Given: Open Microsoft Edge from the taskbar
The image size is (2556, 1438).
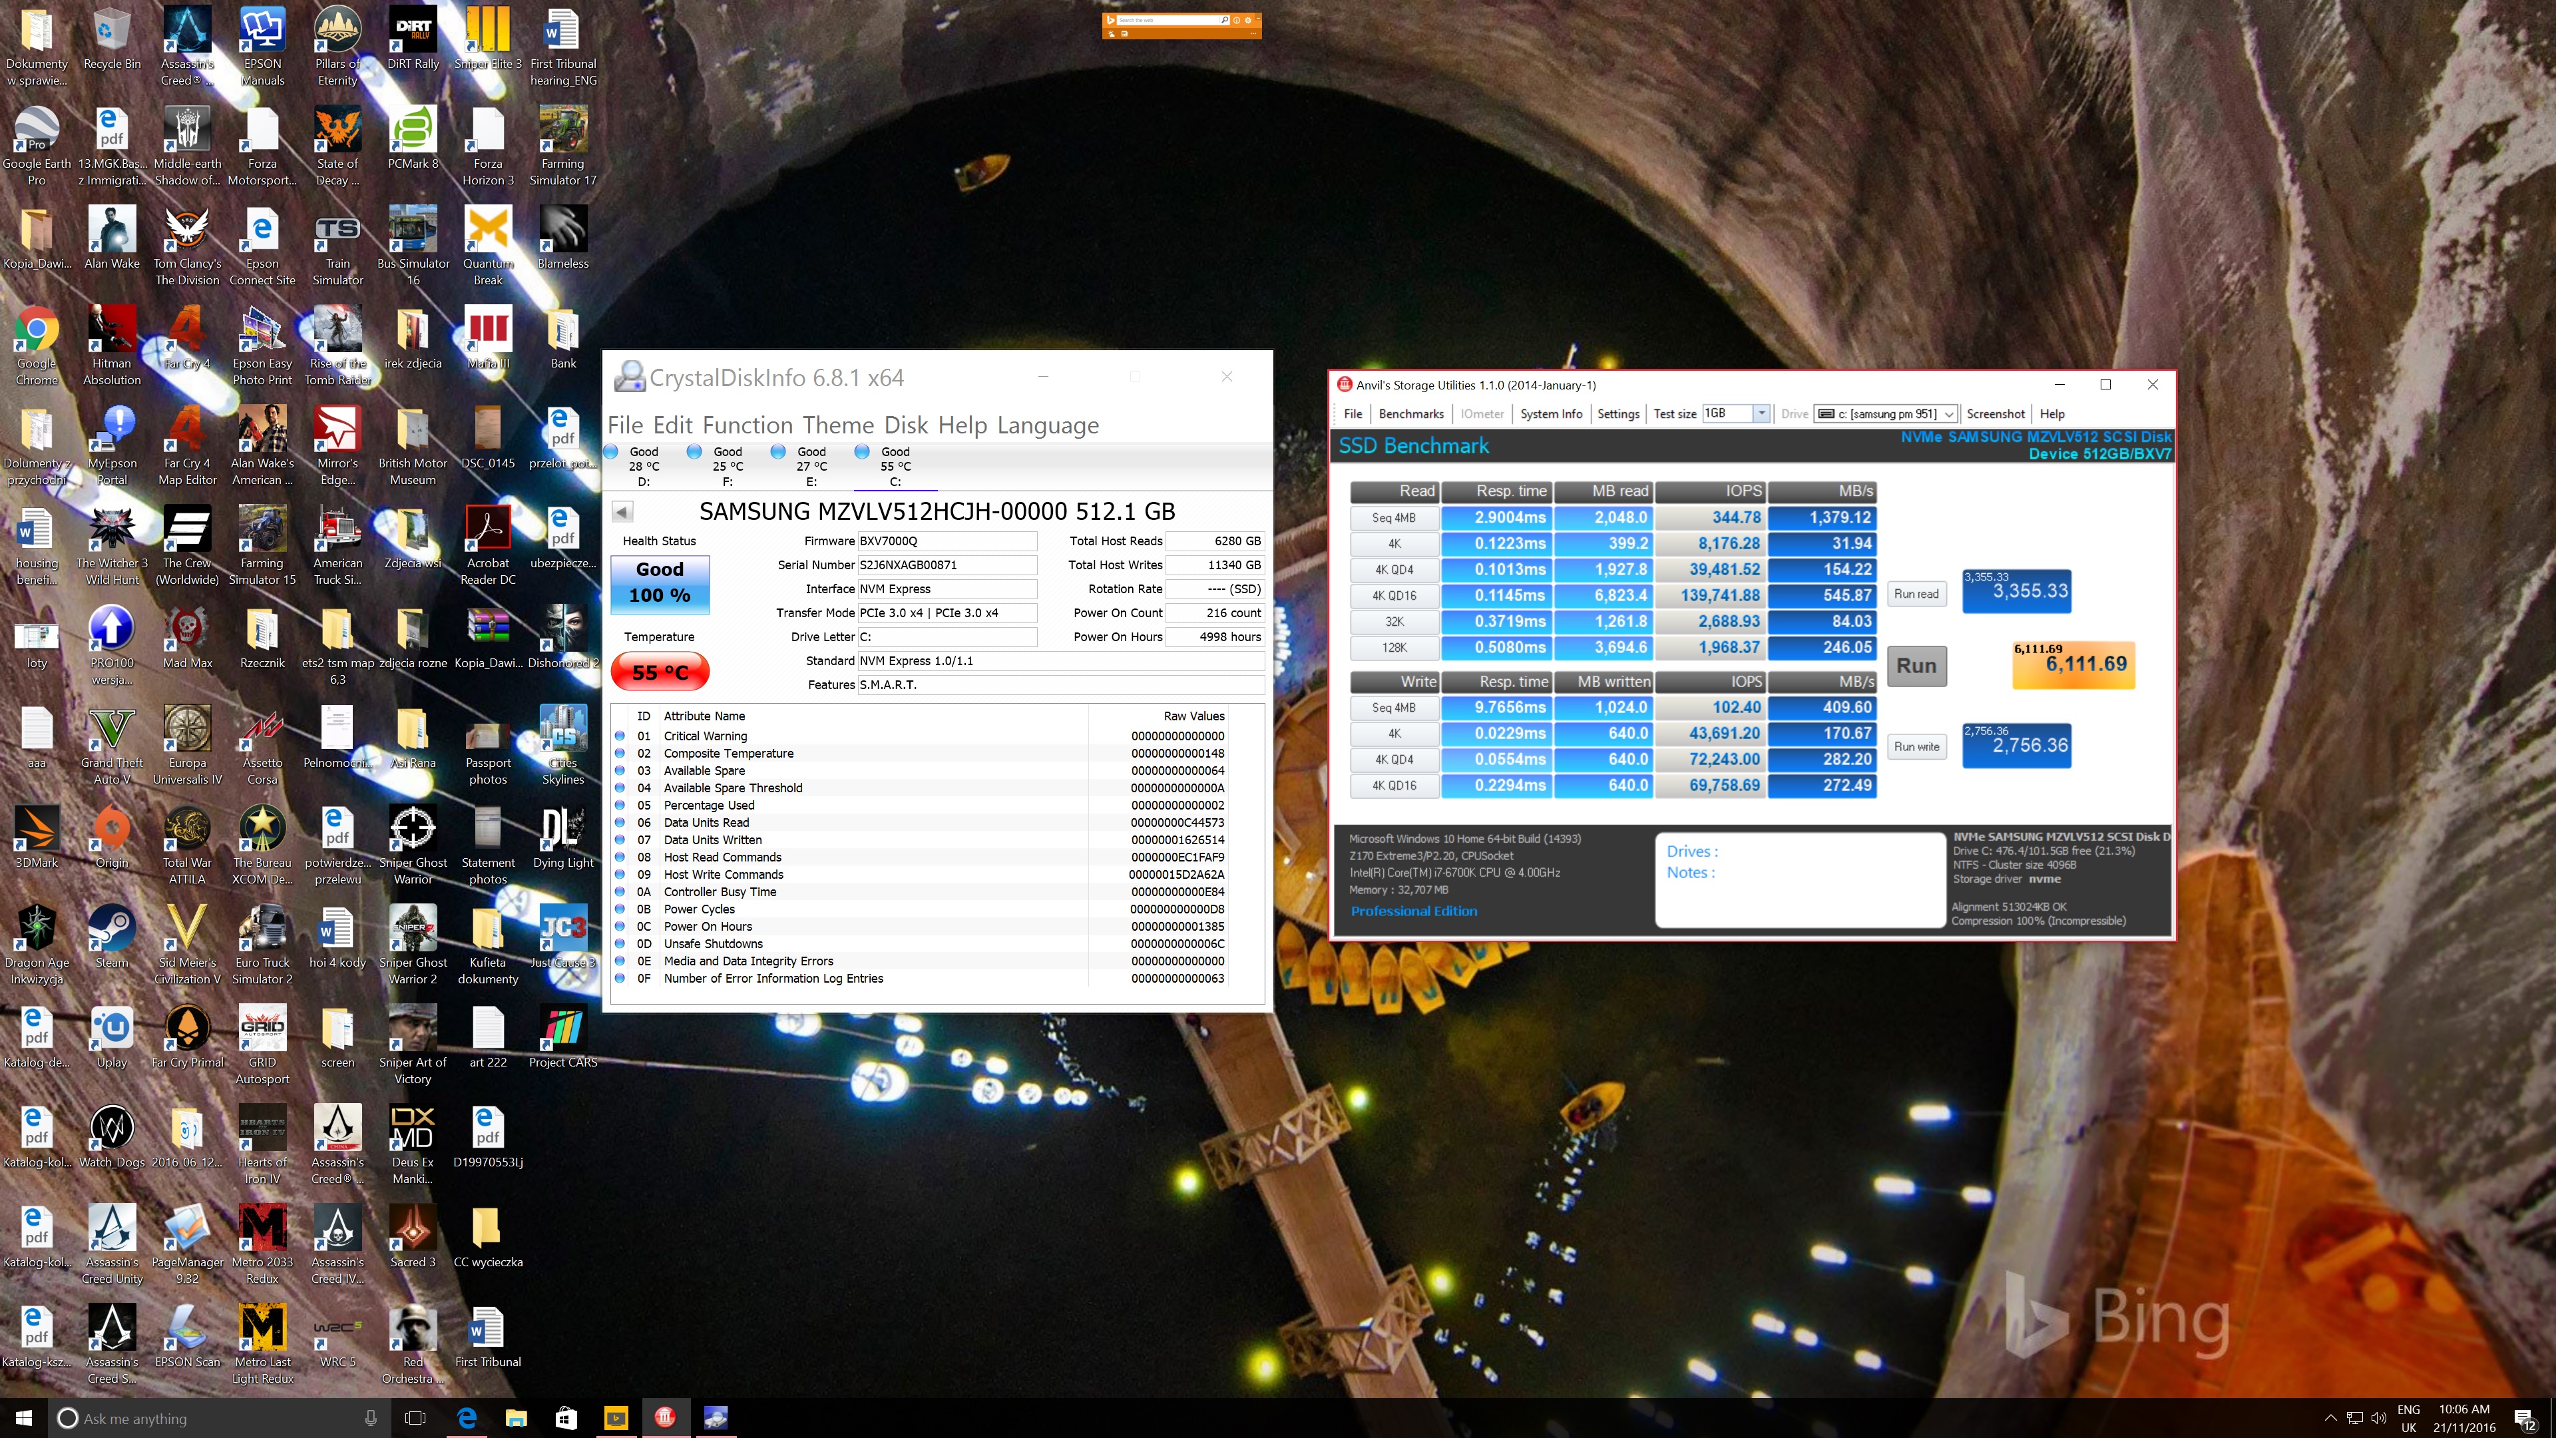Looking at the screenshot, I should 467,1417.
